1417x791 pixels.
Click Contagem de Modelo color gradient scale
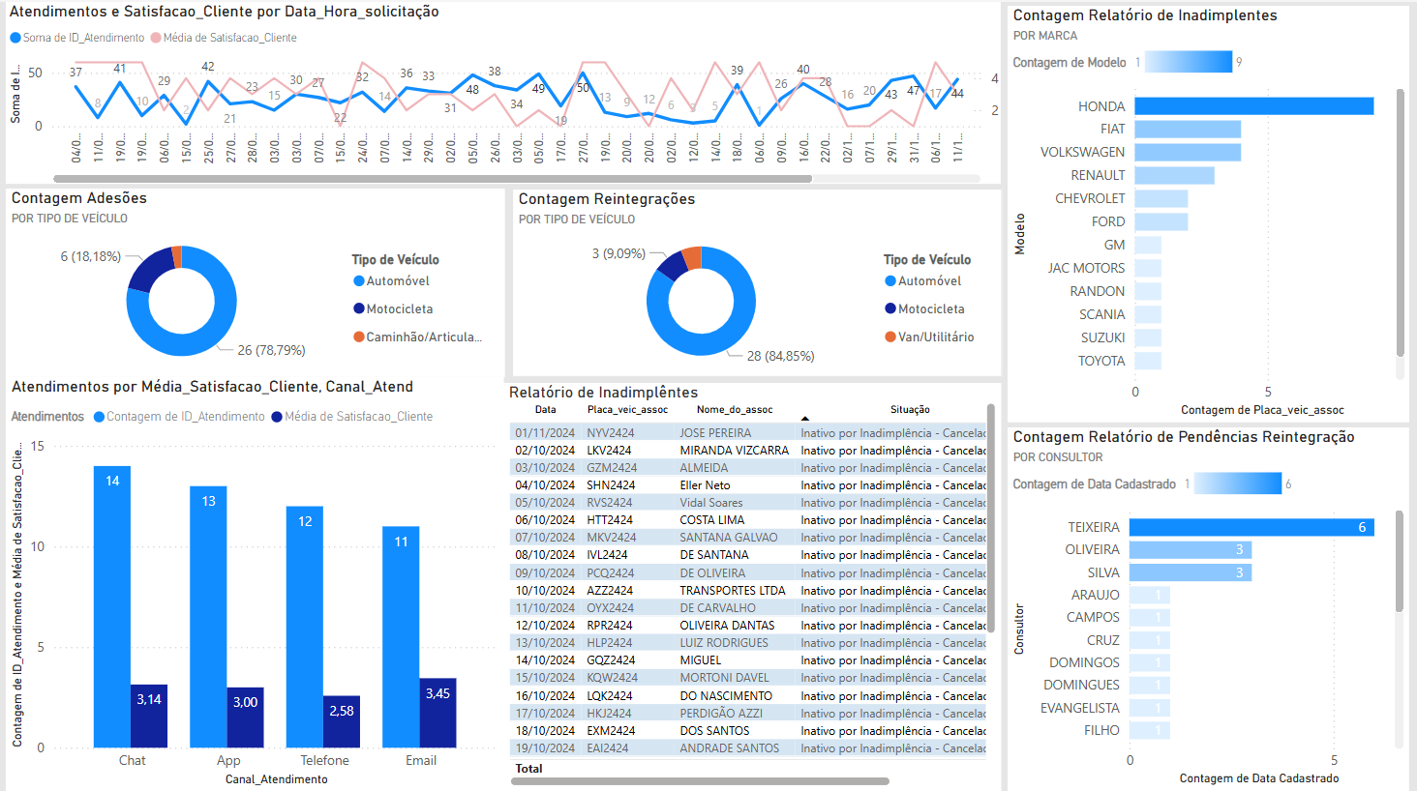1189,62
